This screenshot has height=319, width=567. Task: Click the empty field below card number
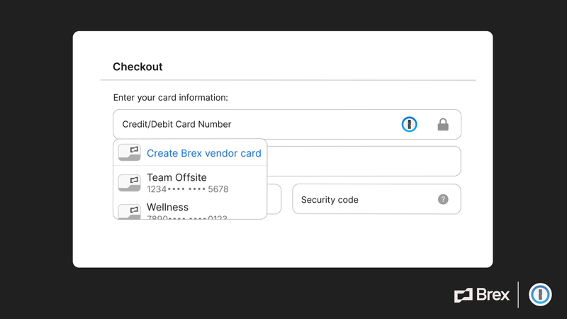(364, 162)
